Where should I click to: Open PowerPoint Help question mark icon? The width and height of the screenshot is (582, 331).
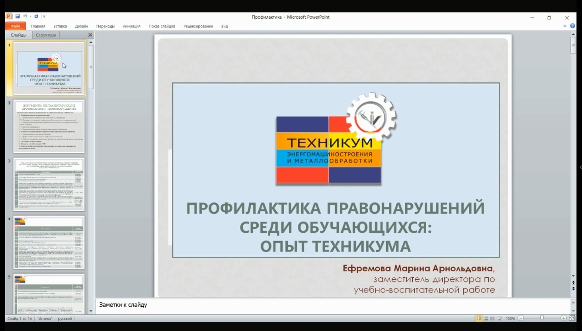click(572, 26)
